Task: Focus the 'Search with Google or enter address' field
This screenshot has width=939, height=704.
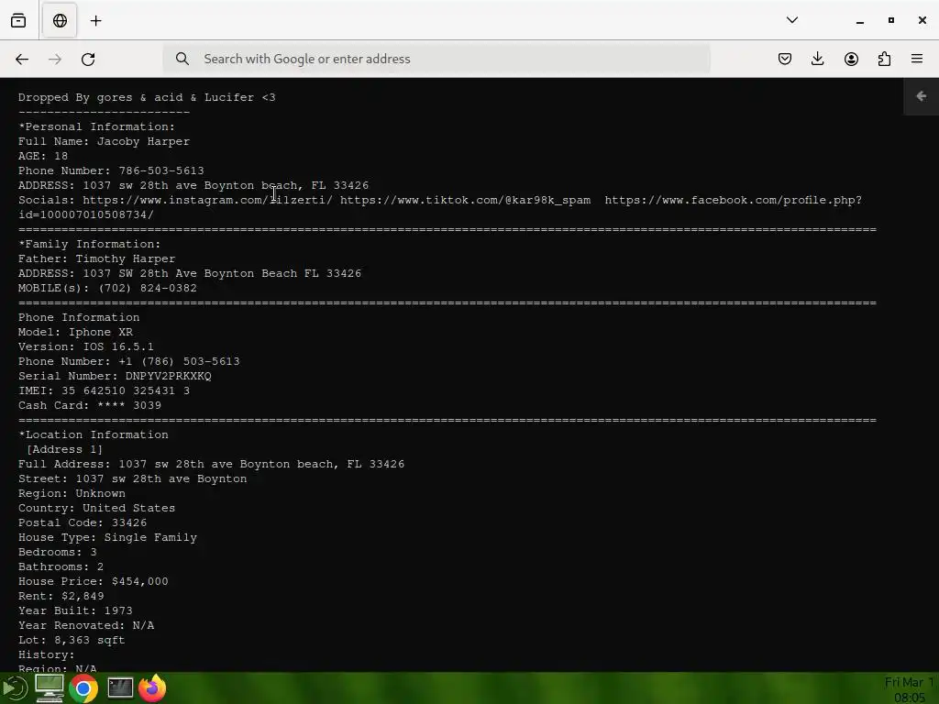Action: 436,59
